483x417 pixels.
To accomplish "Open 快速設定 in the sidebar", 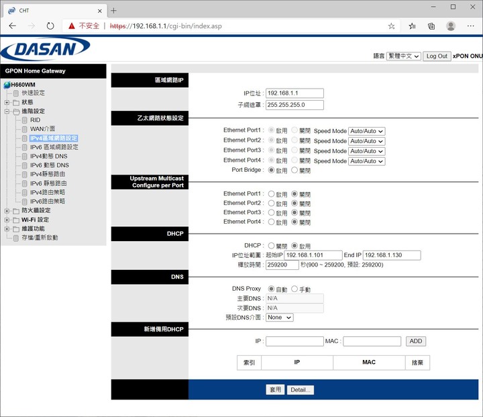I will click(33, 93).
